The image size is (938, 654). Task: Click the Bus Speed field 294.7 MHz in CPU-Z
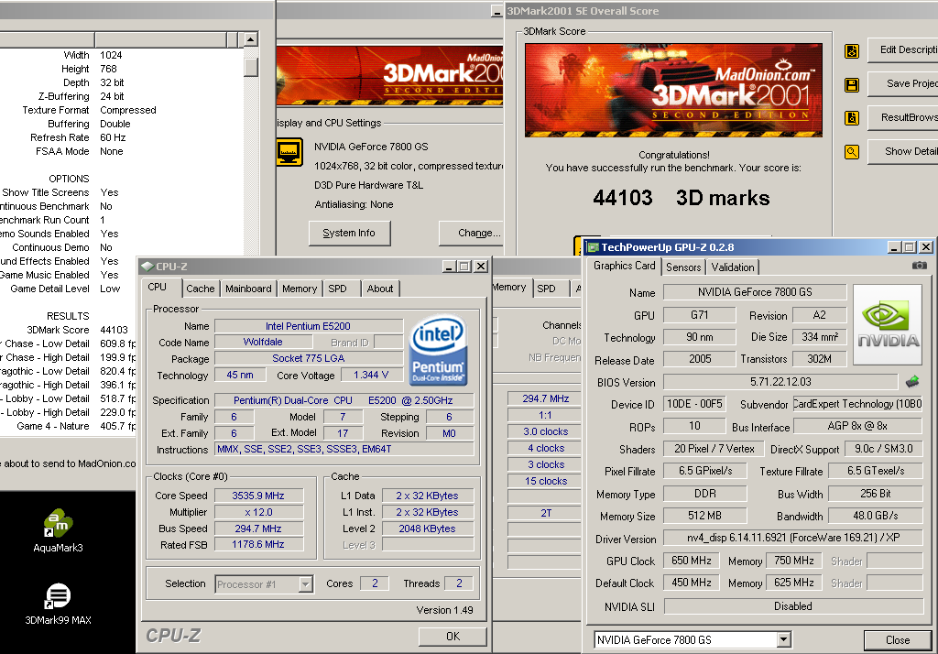click(x=258, y=529)
